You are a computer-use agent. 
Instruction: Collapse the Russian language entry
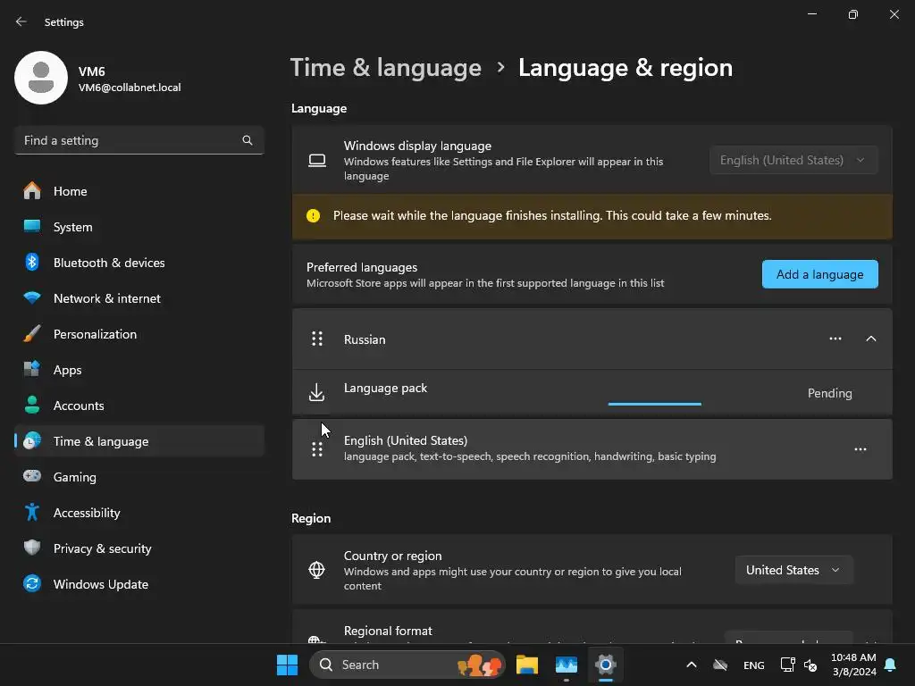click(871, 339)
